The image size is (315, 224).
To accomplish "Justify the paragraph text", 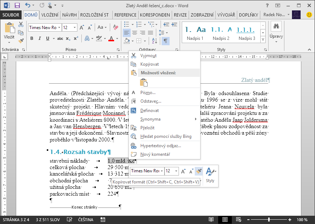I will [x=150, y=33].
